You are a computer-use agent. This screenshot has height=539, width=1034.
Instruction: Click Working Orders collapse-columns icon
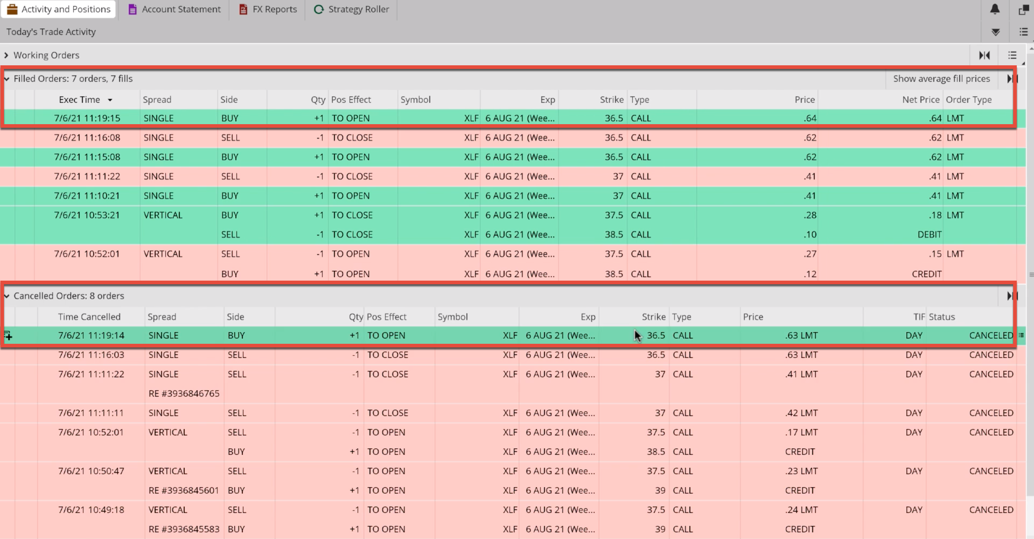click(x=984, y=55)
